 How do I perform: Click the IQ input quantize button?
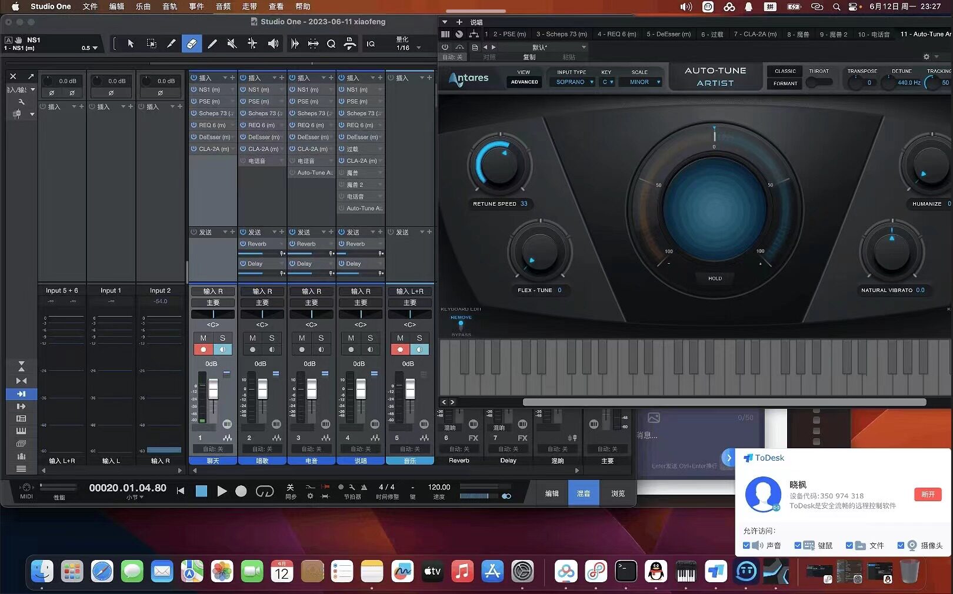point(371,44)
